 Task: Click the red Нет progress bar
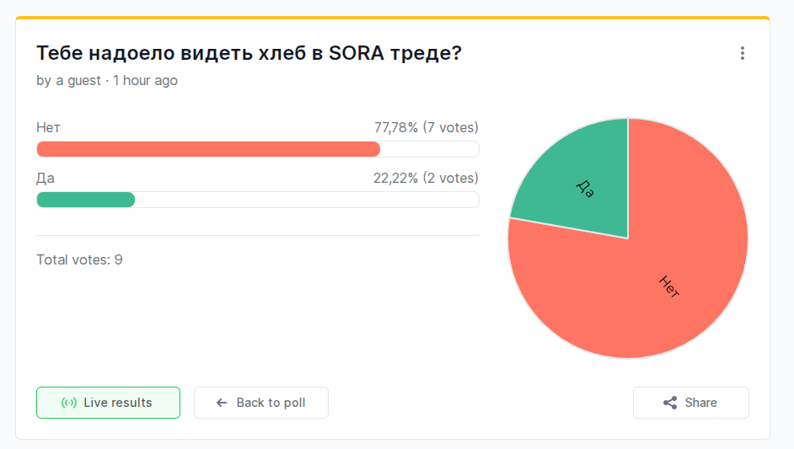click(208, 149)
